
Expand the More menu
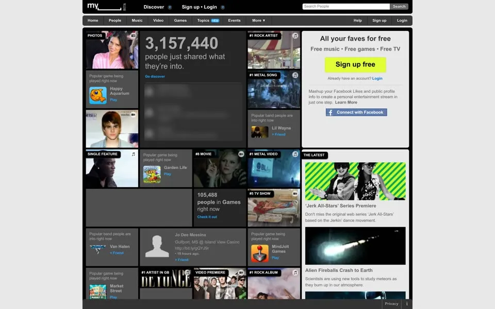click(x=258, y=21)
